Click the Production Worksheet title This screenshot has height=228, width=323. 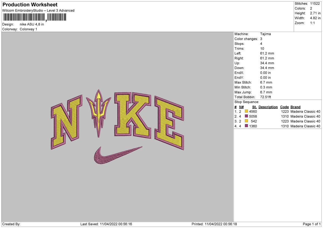point(30,5)
